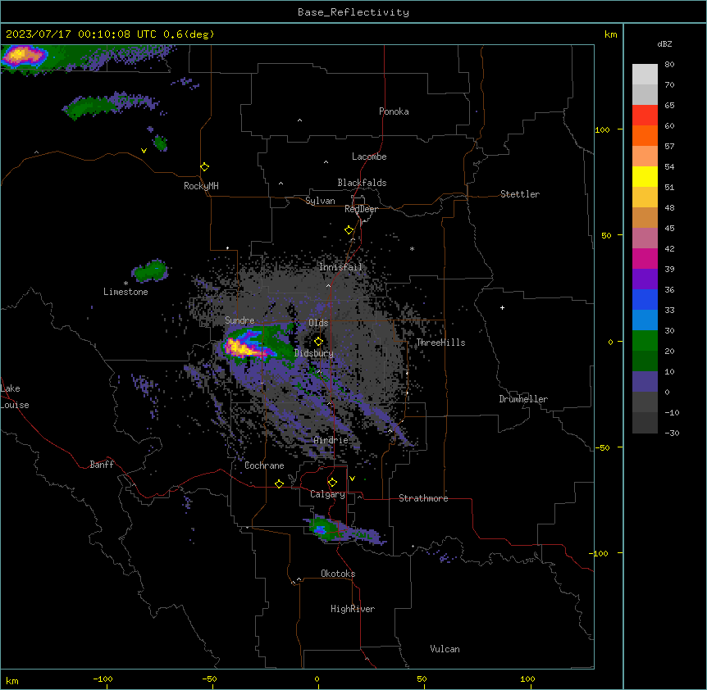Image resolution: width=707 pixels, height=690 pixels.
Task: Click the Lacombe town label
Action: [369, 157]
